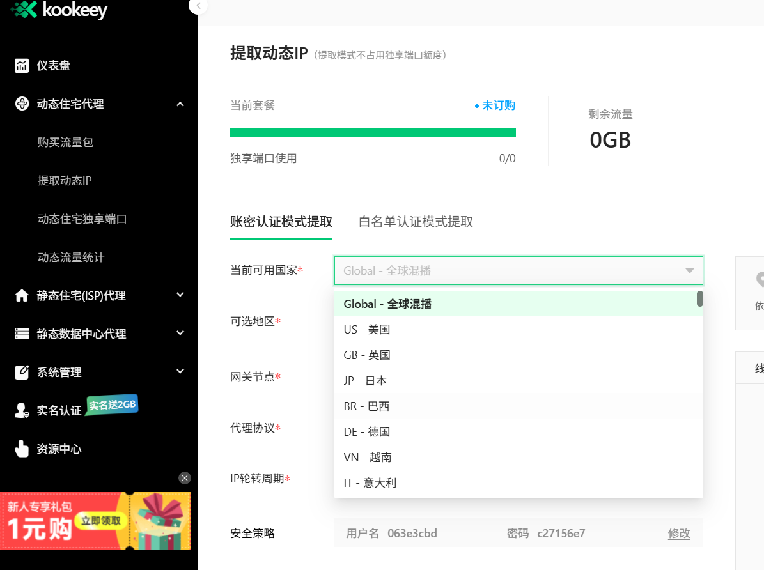Click the green package usage progress bar

pyautogui.click(x=373, y=132)
